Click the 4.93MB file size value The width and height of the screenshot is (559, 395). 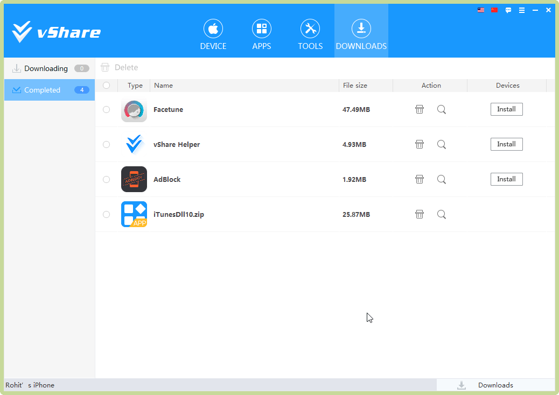coord(354,144)
